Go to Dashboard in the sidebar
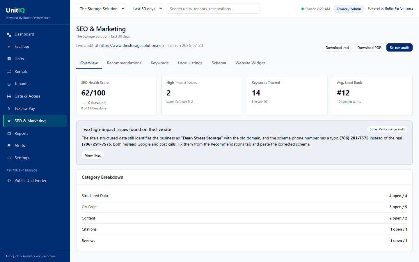 click(35, 34)
